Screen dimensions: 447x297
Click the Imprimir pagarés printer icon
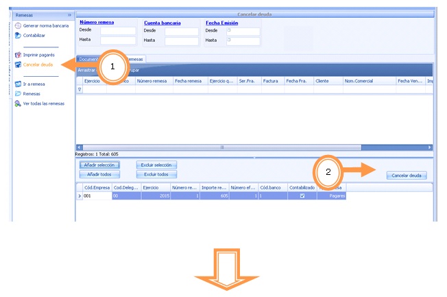tap(18, 55)
